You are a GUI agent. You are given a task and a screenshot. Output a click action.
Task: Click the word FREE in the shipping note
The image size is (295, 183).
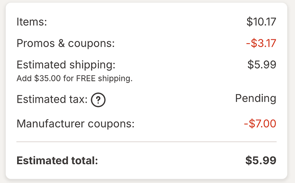point(86,78)
